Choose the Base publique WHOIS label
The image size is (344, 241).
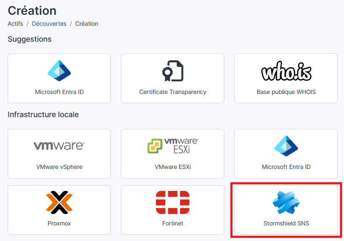(x=286, y=92)
